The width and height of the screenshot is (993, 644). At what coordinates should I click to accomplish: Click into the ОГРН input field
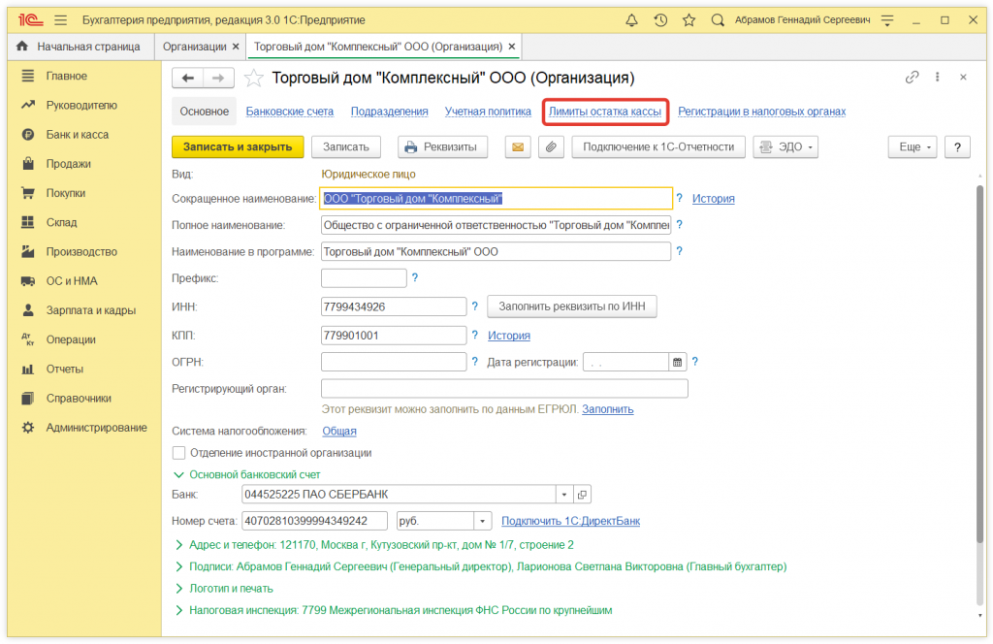[393, 362]
